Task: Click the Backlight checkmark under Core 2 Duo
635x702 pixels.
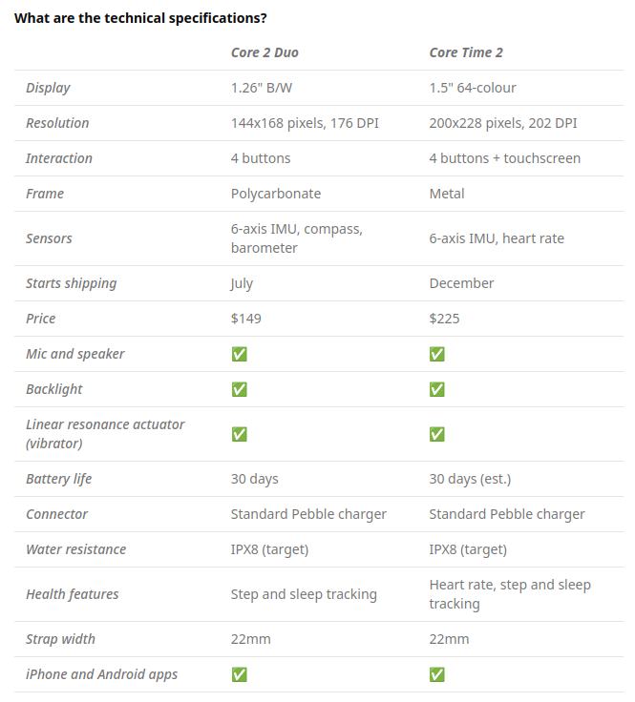Action: click(x=240, y=389)
